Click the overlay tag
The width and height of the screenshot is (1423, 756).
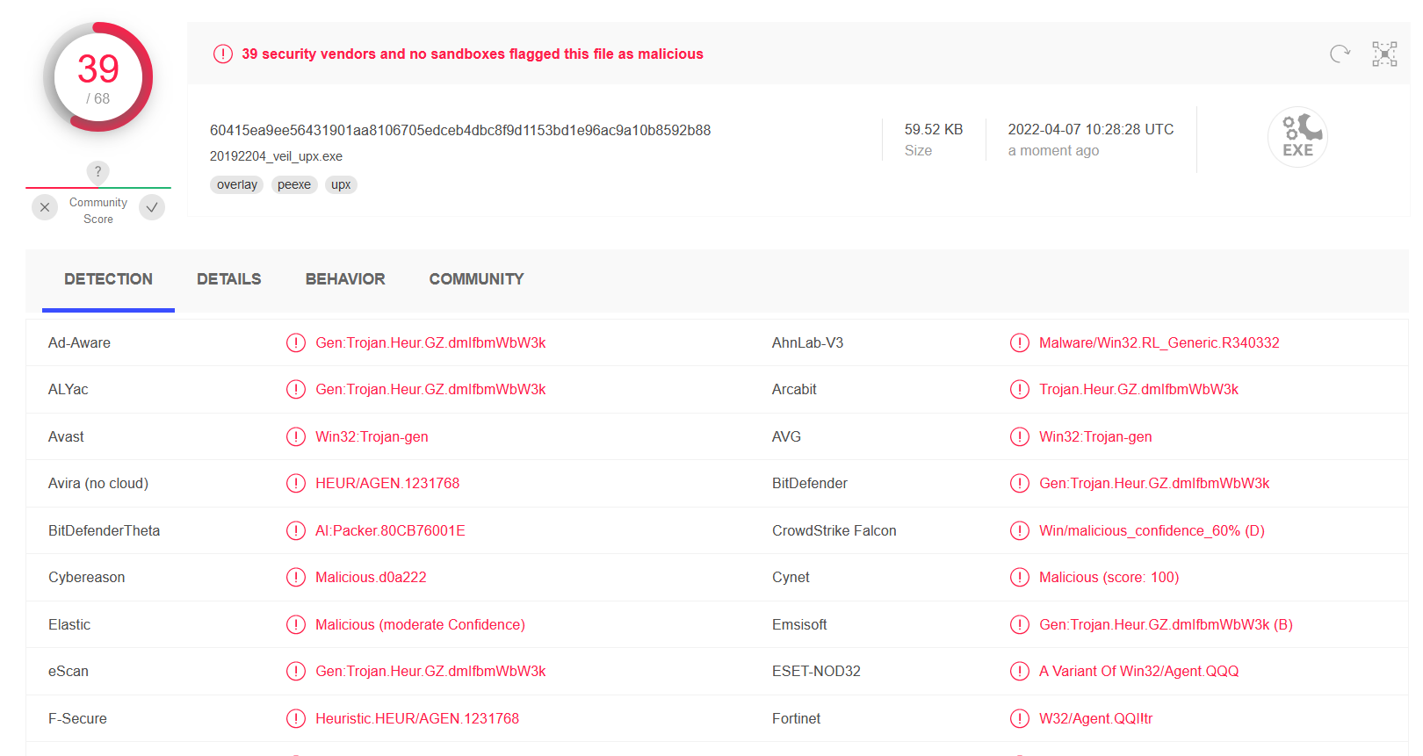(x=237, y=184)
